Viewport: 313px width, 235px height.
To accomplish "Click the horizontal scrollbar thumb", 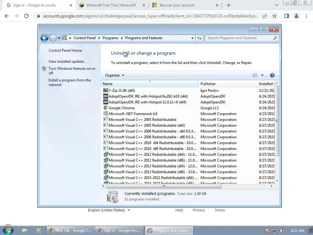I will (x=164, y=186).
